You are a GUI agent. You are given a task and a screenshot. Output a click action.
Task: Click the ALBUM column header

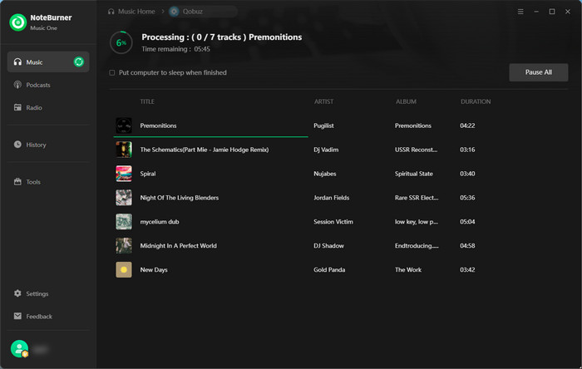point(406,101)
